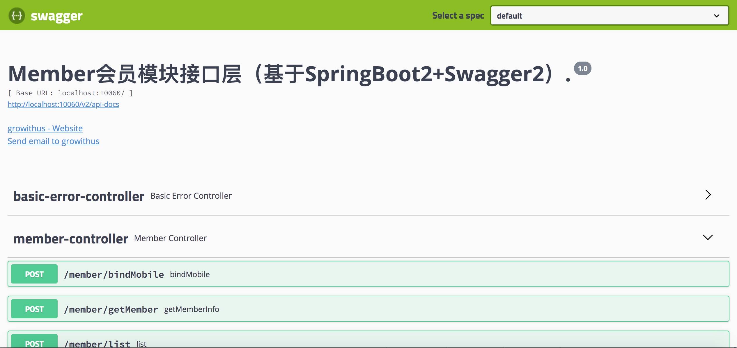The height and width of the screenshot is (348, 737).
Task: Click the Member Controller description text
Action: (x=170, y=238)
